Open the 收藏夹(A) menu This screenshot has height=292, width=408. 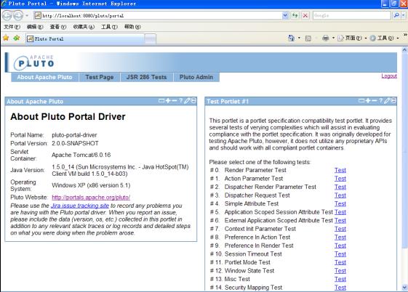coord(84,27)
